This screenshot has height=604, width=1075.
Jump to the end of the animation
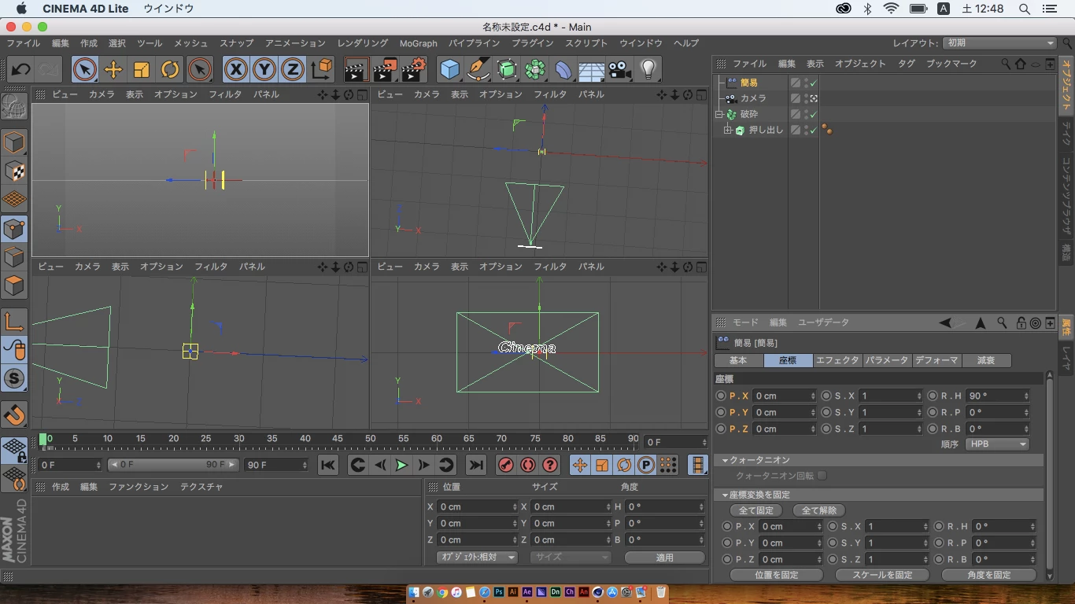pyautogui.click(x=475, y=465)
